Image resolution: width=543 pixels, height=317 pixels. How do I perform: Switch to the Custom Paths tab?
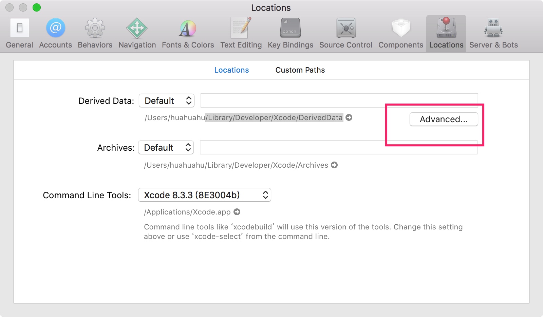pyautogui.click(x=300, y=70)
